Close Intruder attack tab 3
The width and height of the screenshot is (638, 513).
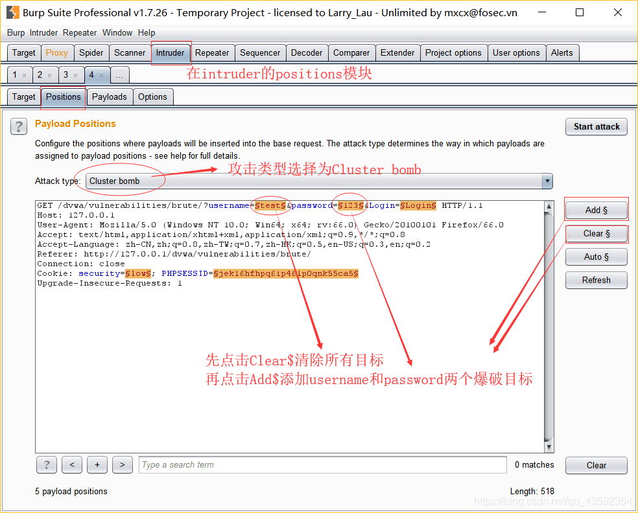(76, 75)
